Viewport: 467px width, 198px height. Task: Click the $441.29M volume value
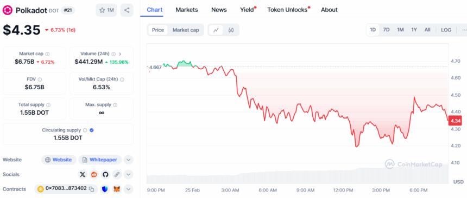[89, 62]
